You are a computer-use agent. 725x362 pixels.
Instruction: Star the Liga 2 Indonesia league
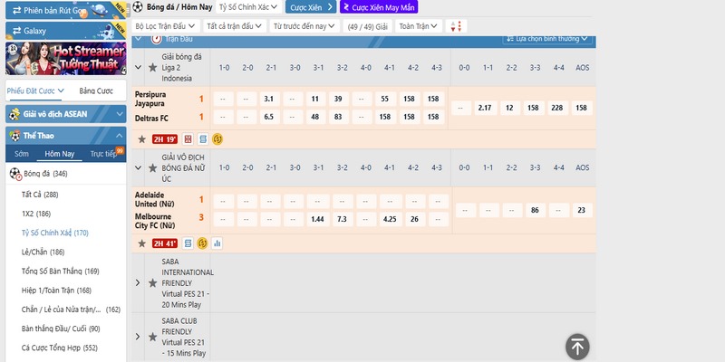click(152, 67)
